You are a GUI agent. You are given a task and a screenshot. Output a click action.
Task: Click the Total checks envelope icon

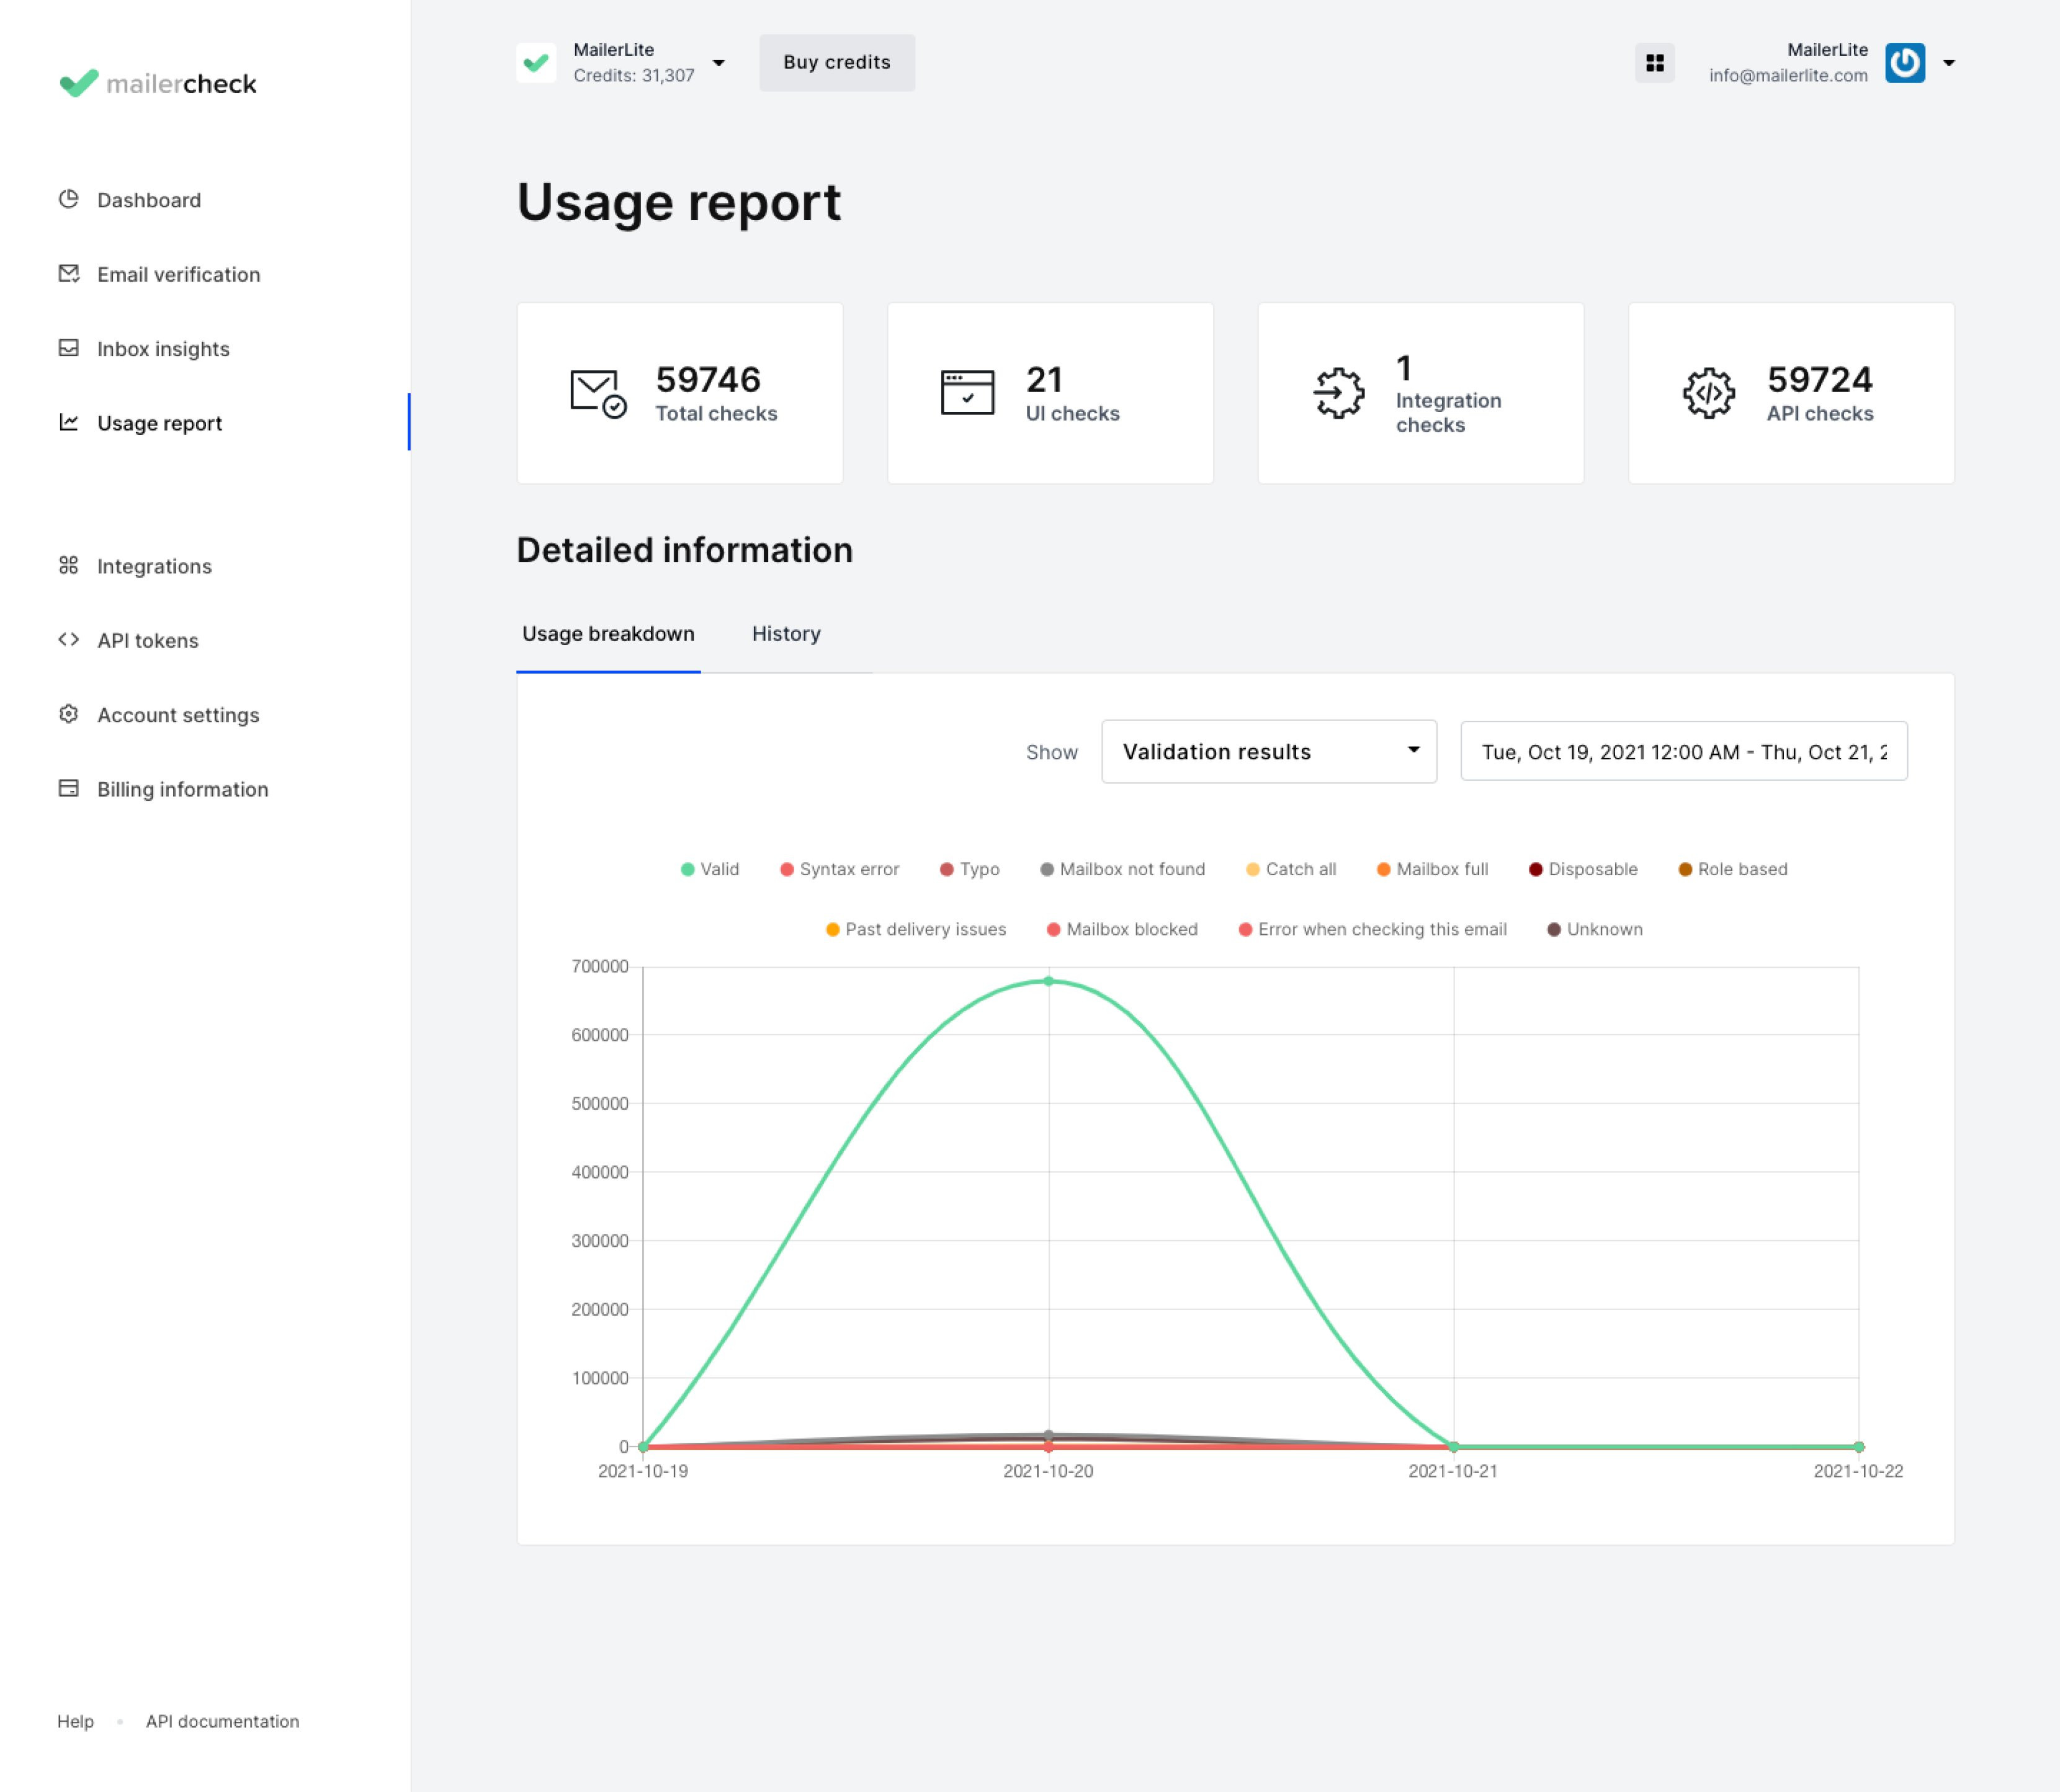[598, 393]
